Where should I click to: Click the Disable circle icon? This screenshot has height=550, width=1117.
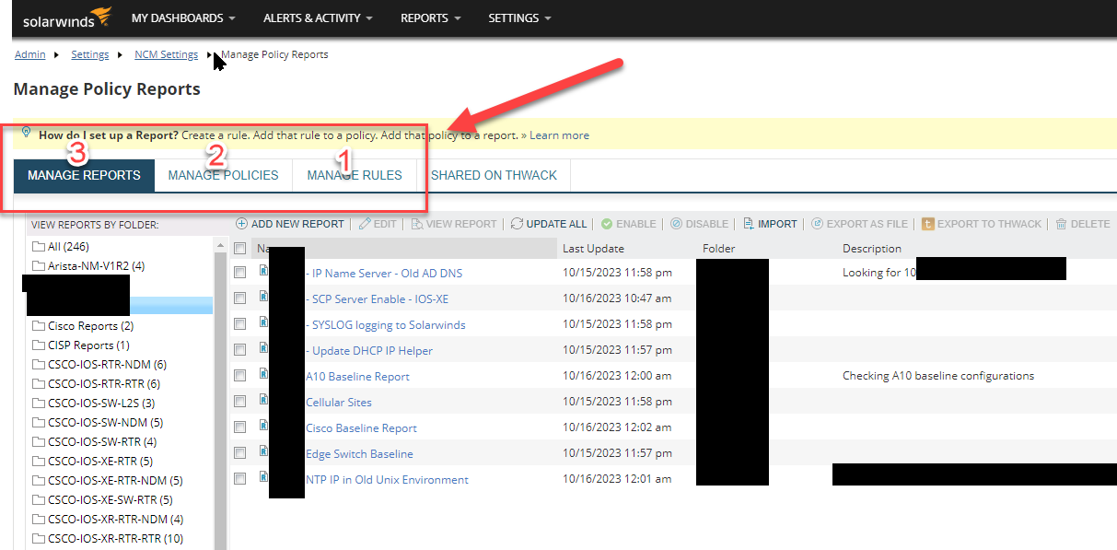pos(676,224)
